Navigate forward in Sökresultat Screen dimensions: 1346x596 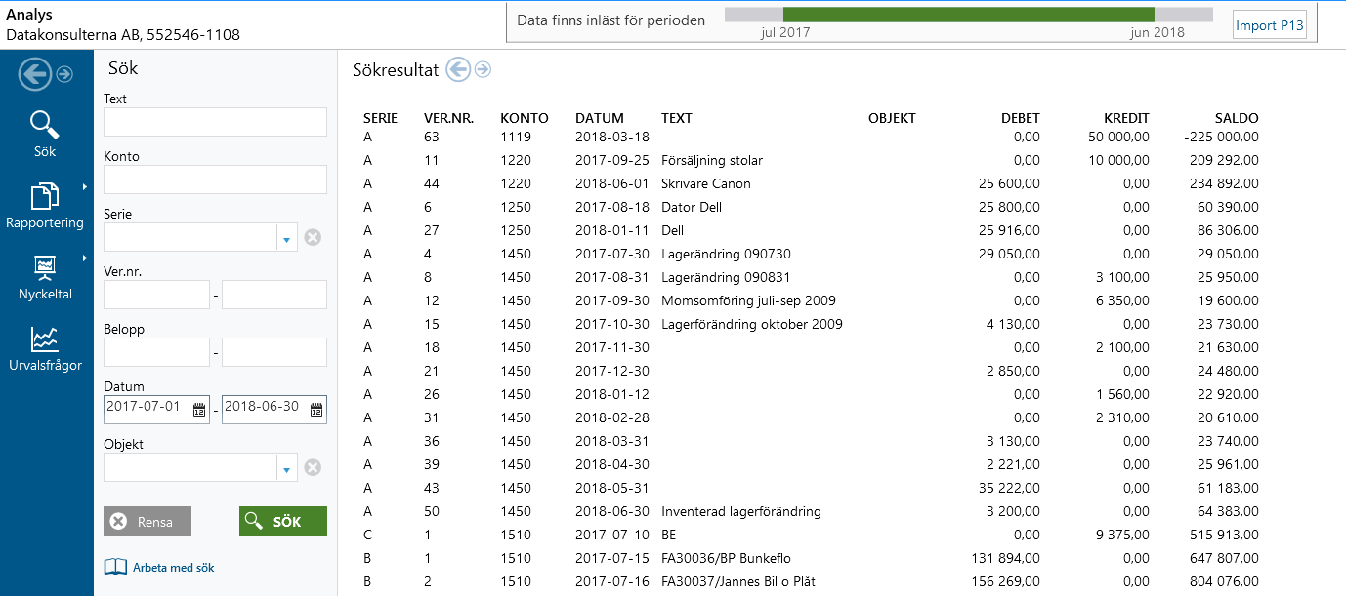[483, 69]
